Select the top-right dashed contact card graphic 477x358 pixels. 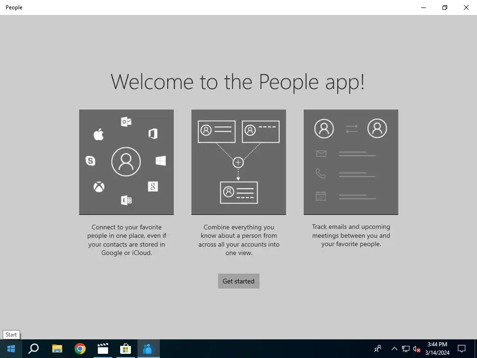tap(261, 131)
